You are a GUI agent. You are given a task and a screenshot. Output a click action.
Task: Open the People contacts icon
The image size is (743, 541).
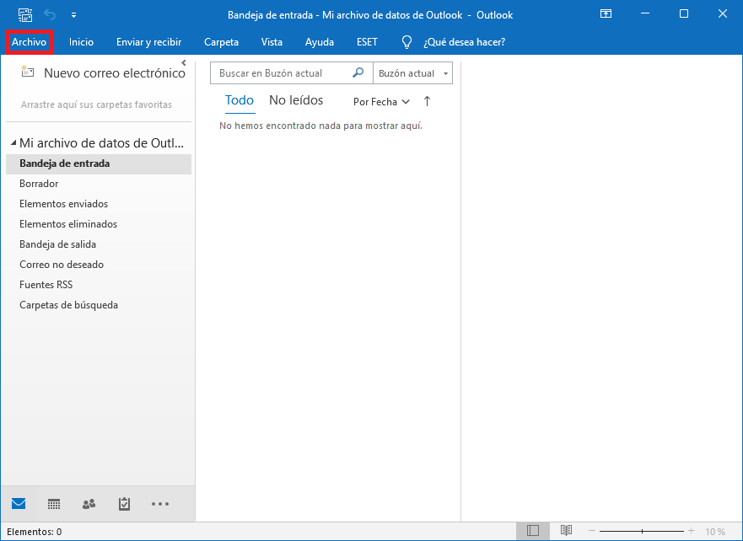(89, 504)
